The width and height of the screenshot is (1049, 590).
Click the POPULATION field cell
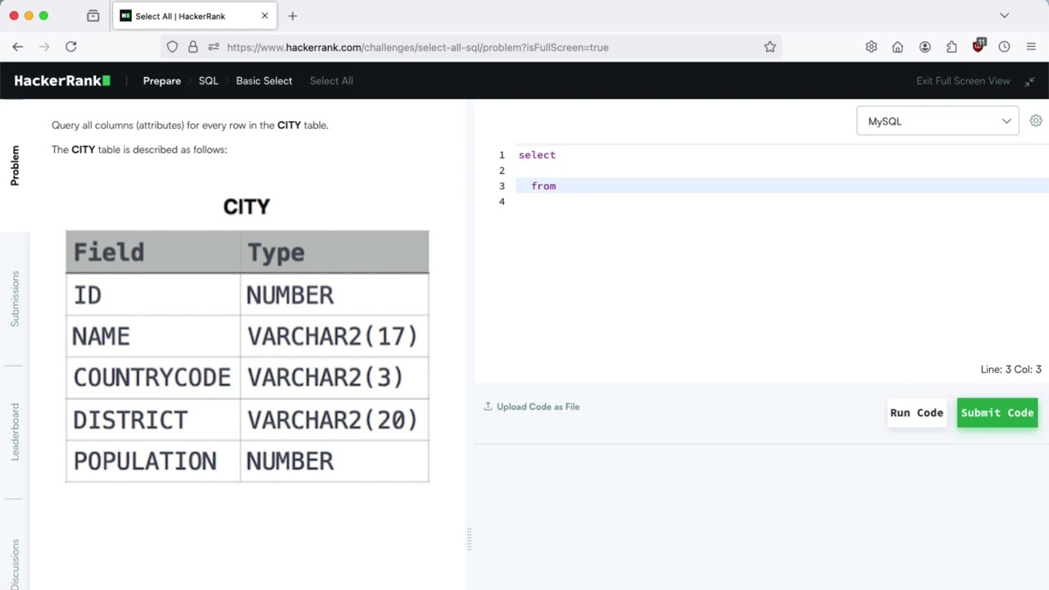click(x=152, y=461)
